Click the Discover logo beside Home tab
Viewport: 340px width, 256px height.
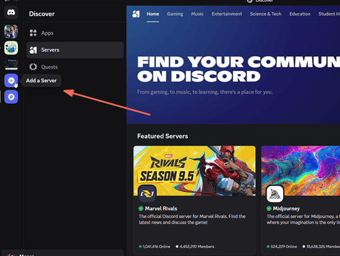(x=136, y=14)
